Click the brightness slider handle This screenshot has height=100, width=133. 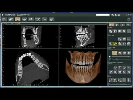(117, 59)
